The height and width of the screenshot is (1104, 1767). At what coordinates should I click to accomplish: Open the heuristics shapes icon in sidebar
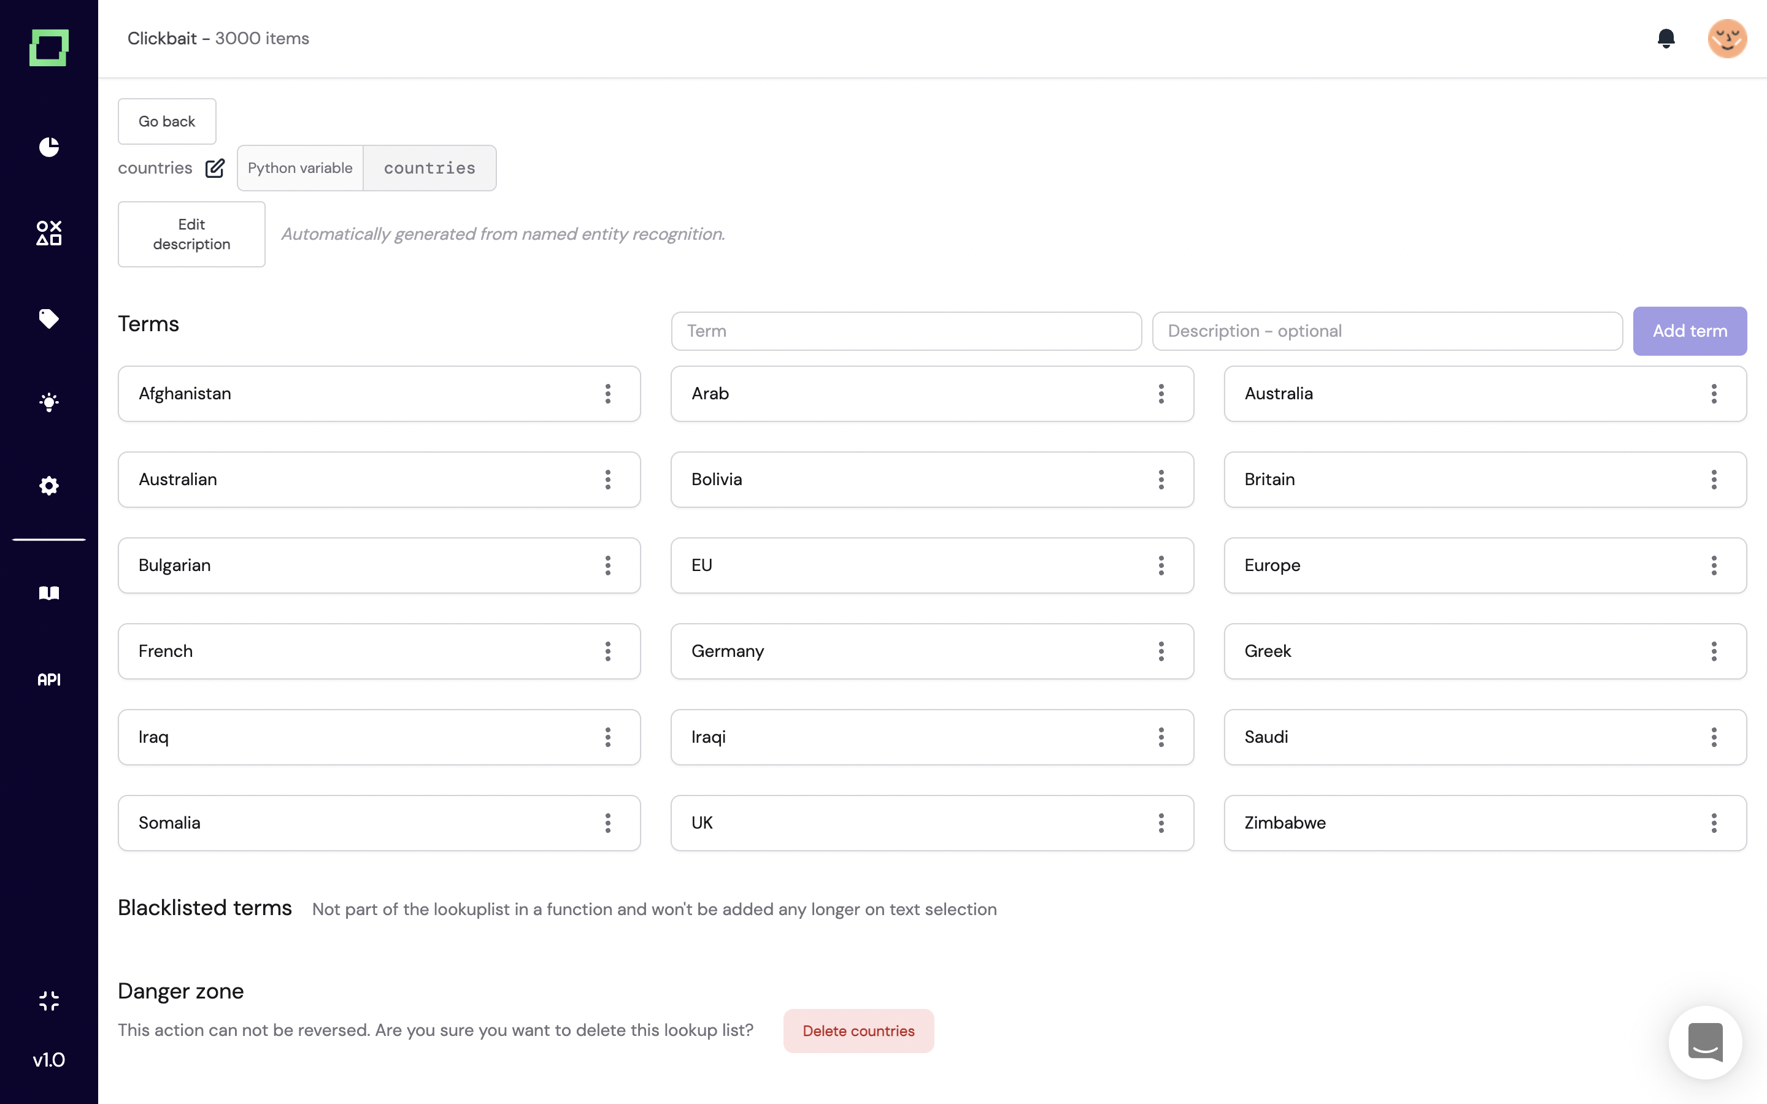(49, 233)
